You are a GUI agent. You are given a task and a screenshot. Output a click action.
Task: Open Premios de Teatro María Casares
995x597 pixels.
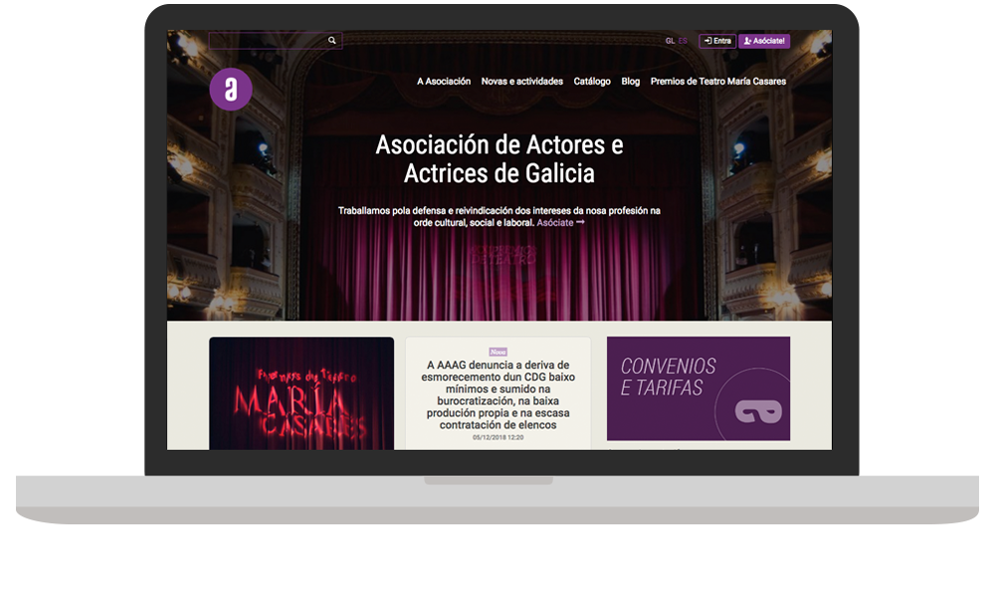(x=717, y=82)
